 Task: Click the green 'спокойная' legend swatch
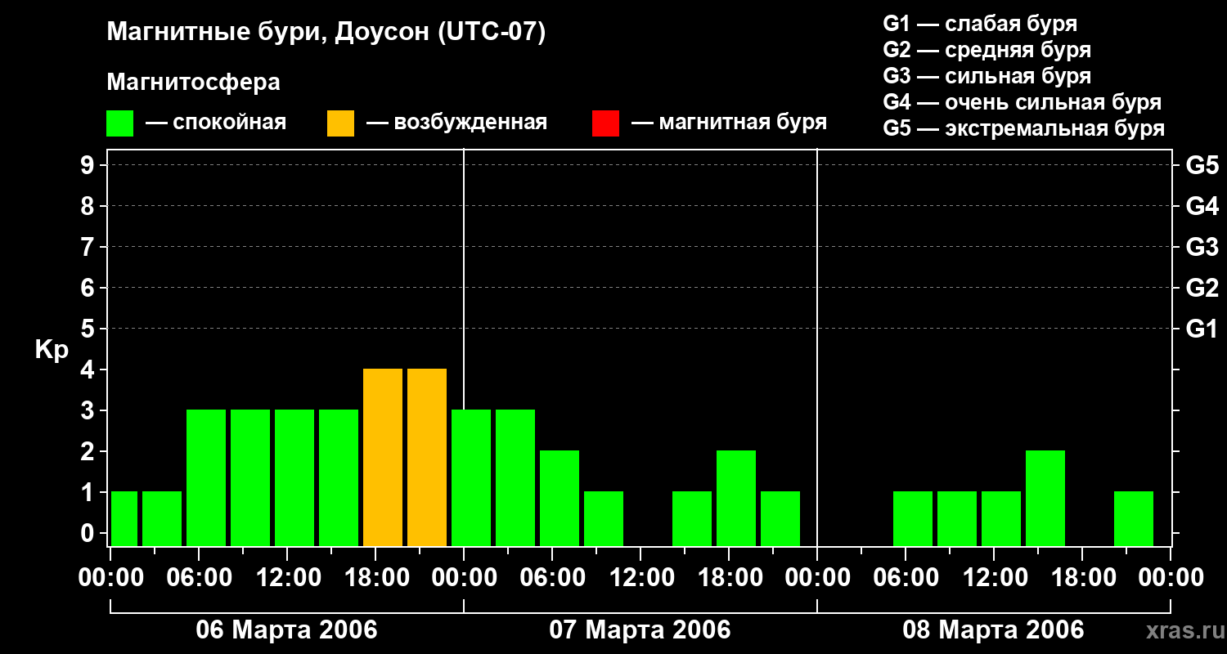(119, 123)
